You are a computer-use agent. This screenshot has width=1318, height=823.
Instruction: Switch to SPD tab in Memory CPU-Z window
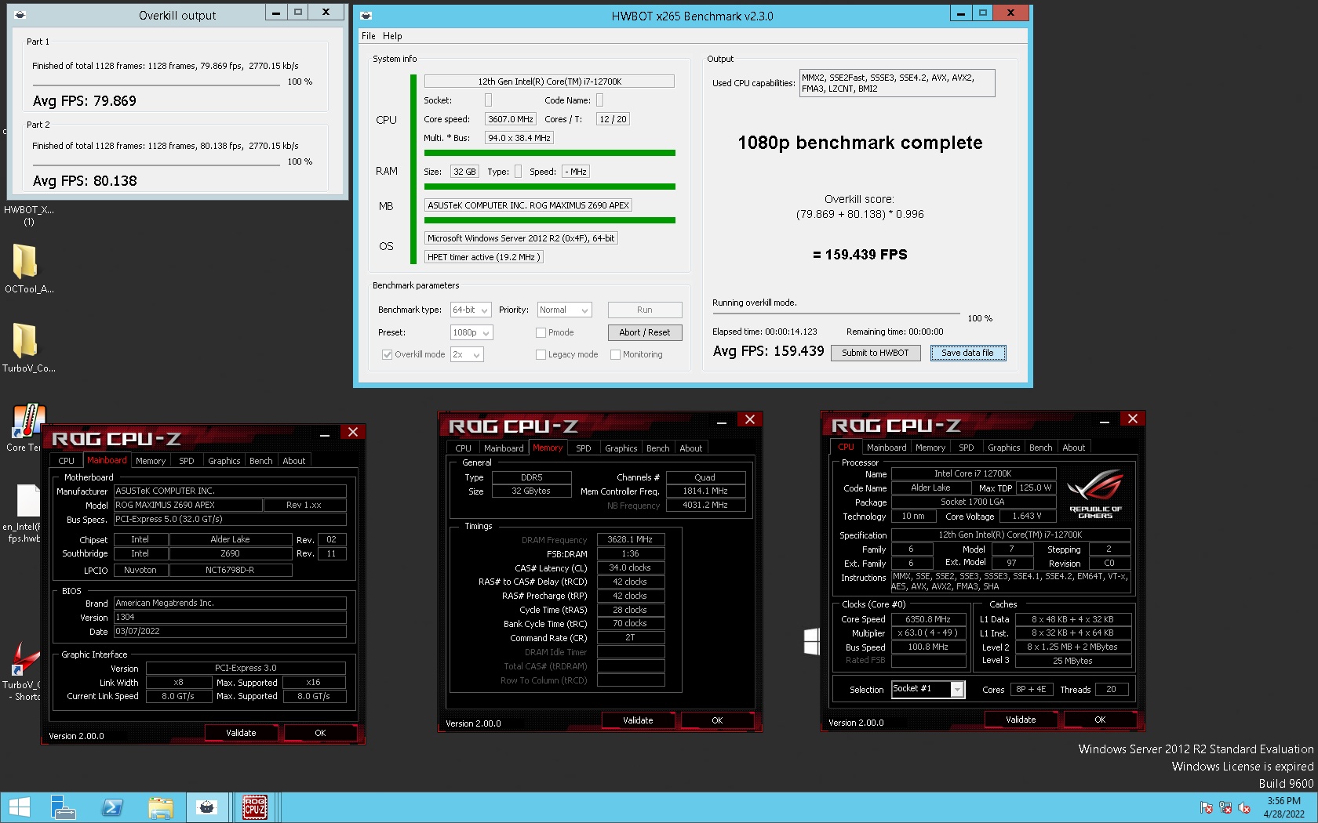tap(583, 448)
